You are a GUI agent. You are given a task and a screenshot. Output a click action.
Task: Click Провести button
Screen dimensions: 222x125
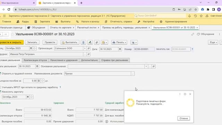click(x=50, y=42)
